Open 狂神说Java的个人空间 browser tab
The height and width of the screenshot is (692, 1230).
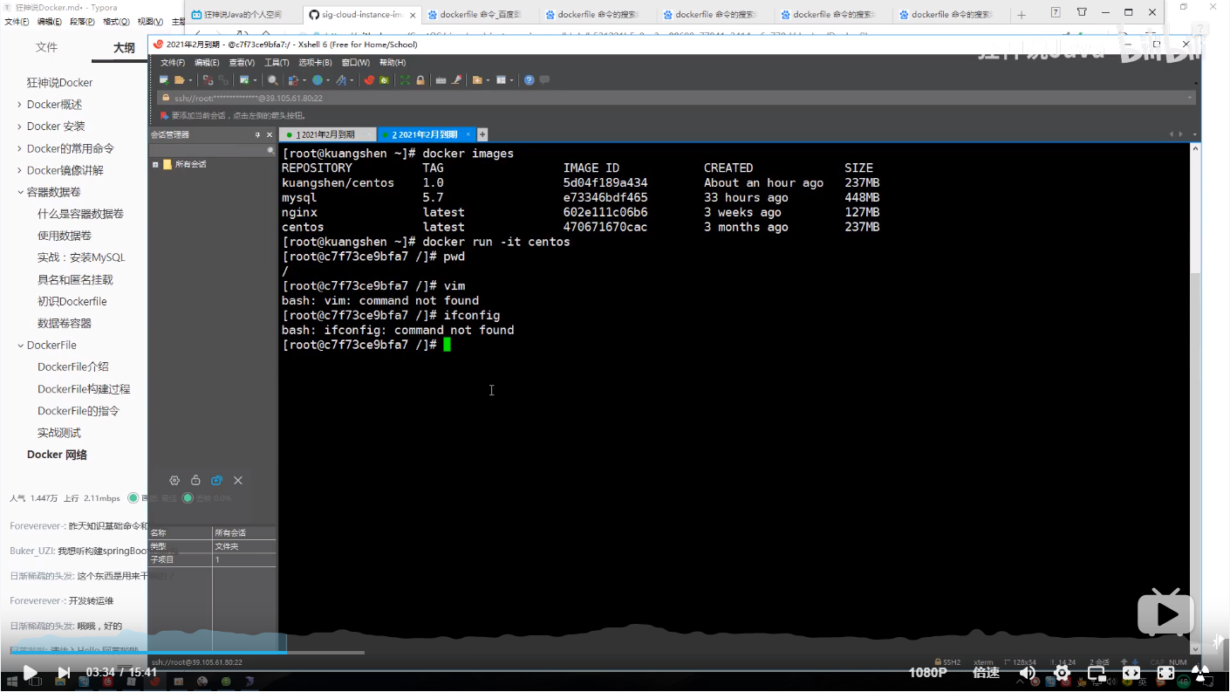click(x=242, y=15)
